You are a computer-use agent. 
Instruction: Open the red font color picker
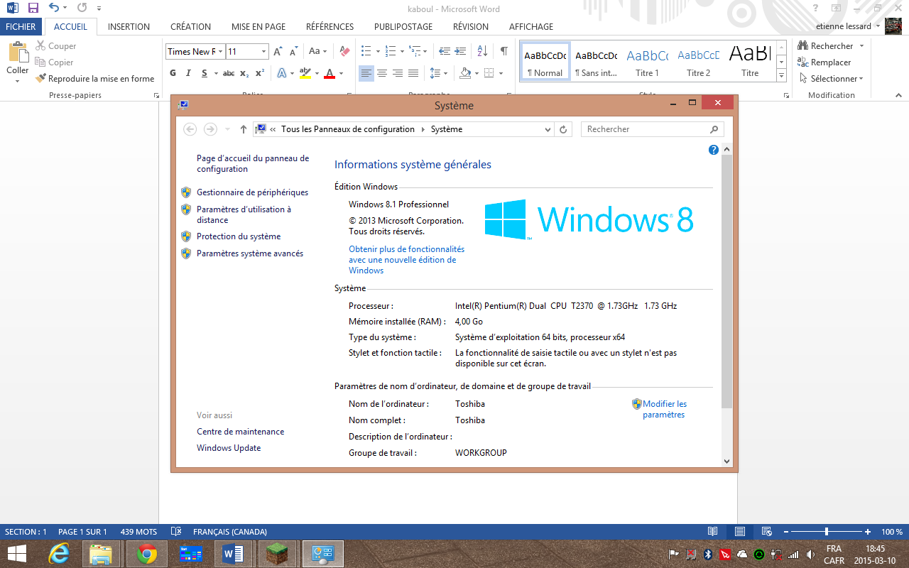click(341, 73)
